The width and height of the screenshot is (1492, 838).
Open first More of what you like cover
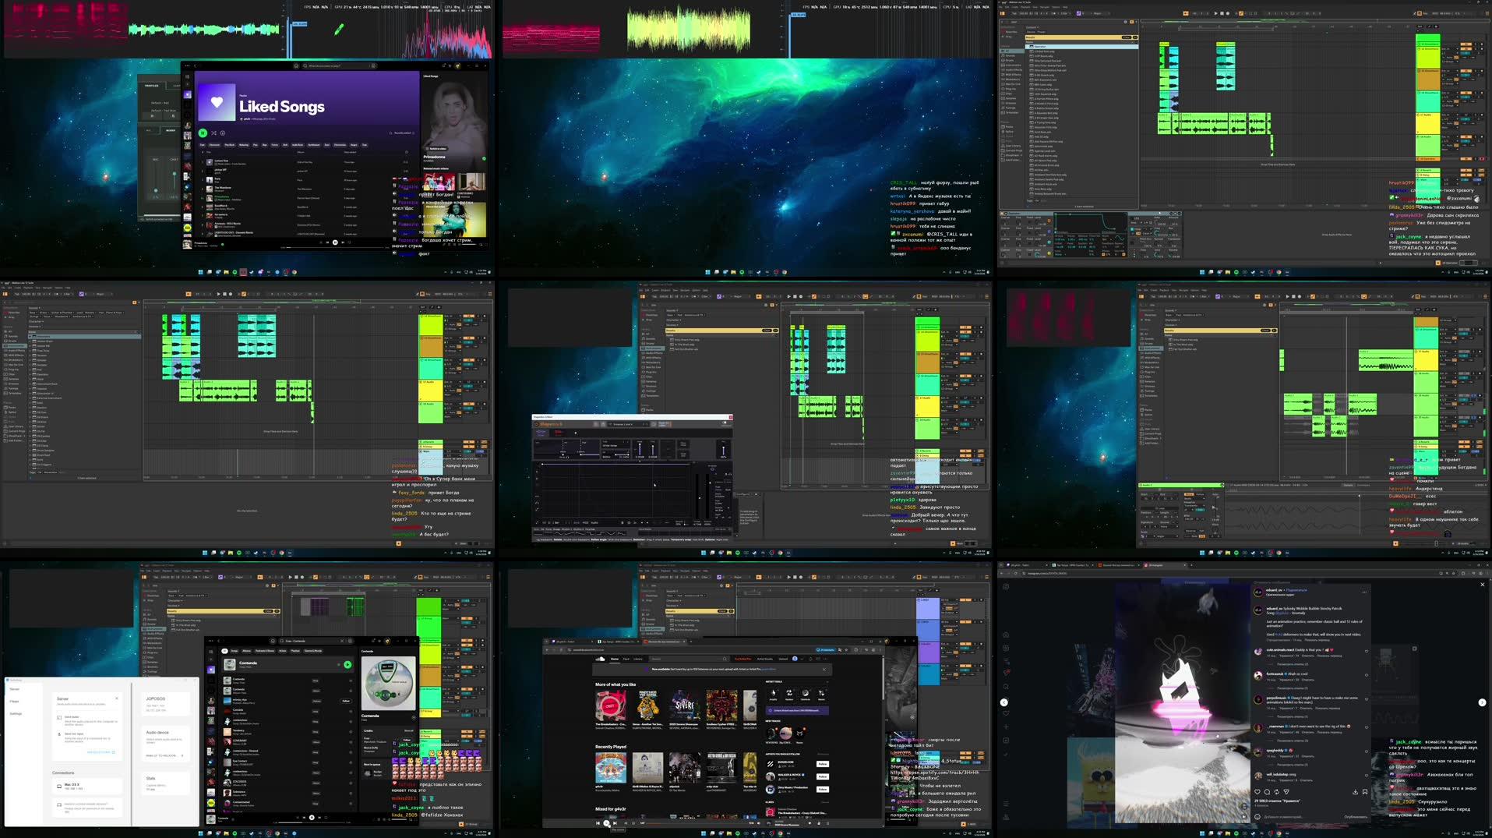click(x=611, y=705)
